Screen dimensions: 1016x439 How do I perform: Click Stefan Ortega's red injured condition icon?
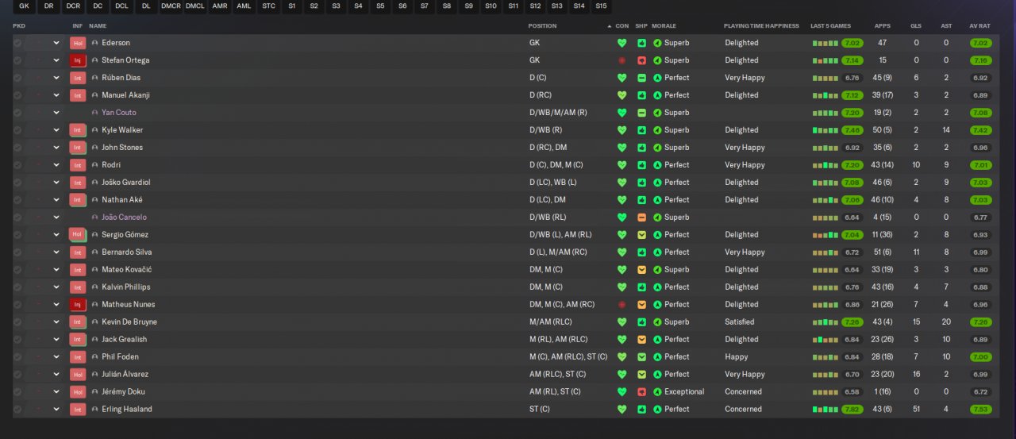coord(622,60)
